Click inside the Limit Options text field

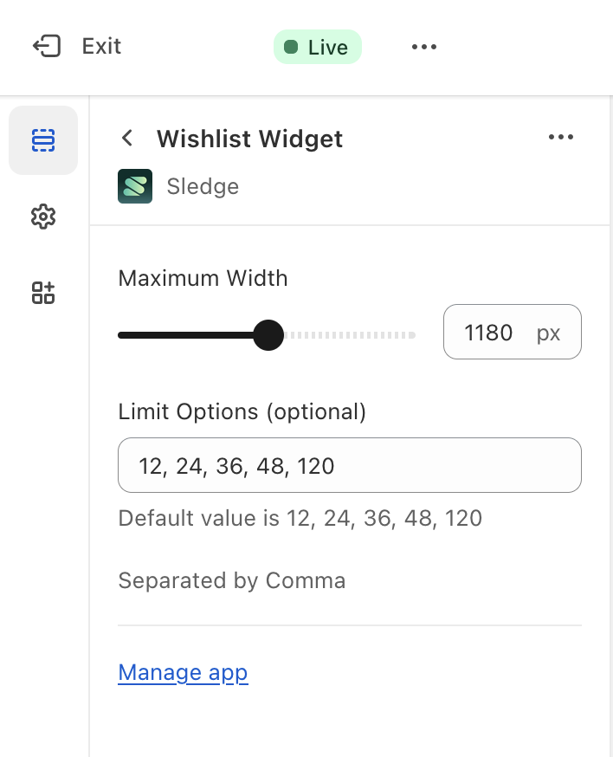click(350, 465)
